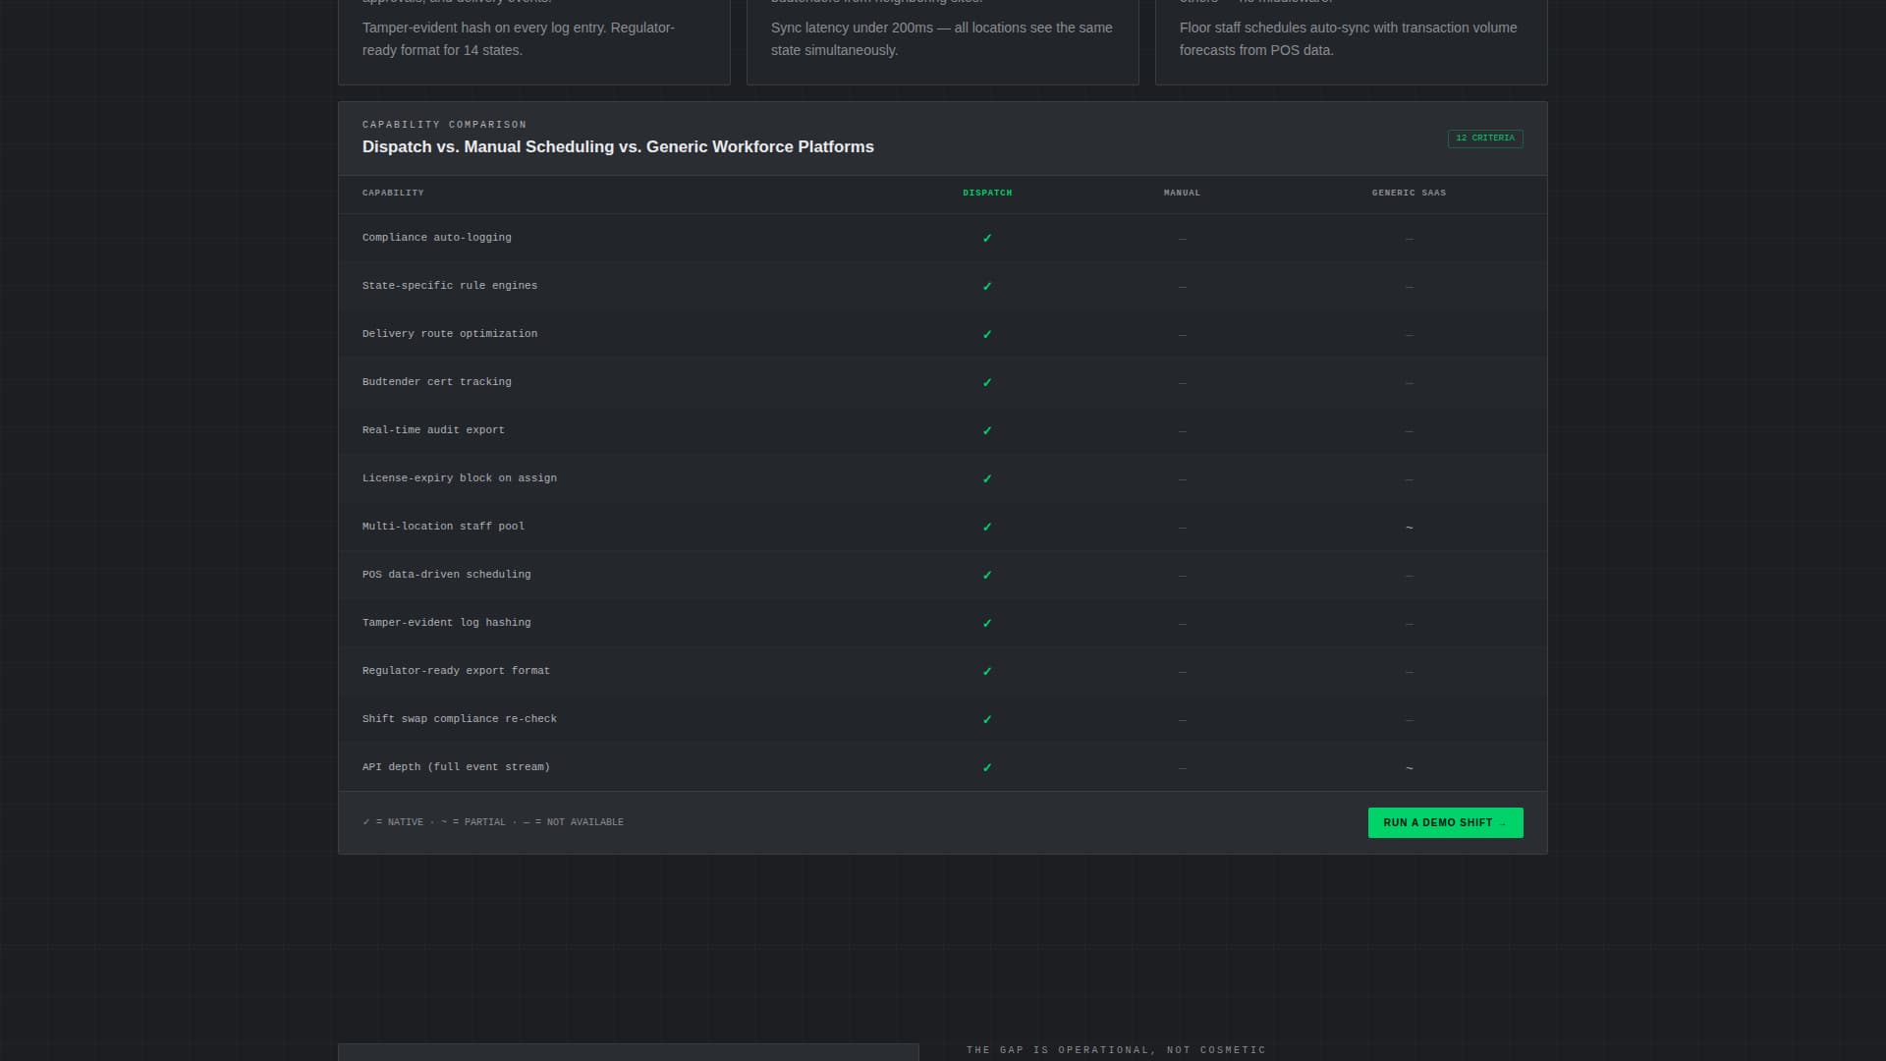Click the Budtender cert tracking label
This screenshot has height=1061, width=1886.
(437, 382)
